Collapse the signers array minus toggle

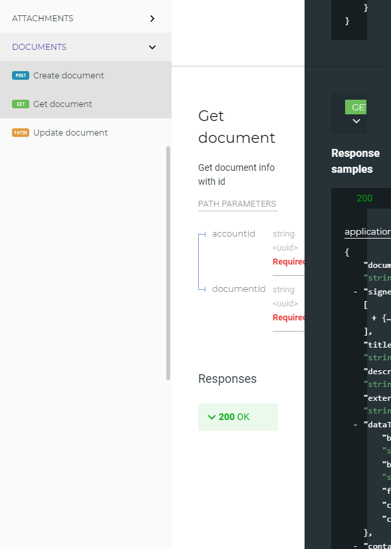point(355,292)
